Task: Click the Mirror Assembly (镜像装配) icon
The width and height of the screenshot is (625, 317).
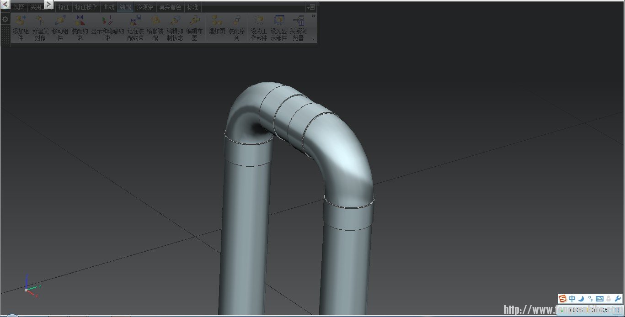Action: [x=155, y=21]
